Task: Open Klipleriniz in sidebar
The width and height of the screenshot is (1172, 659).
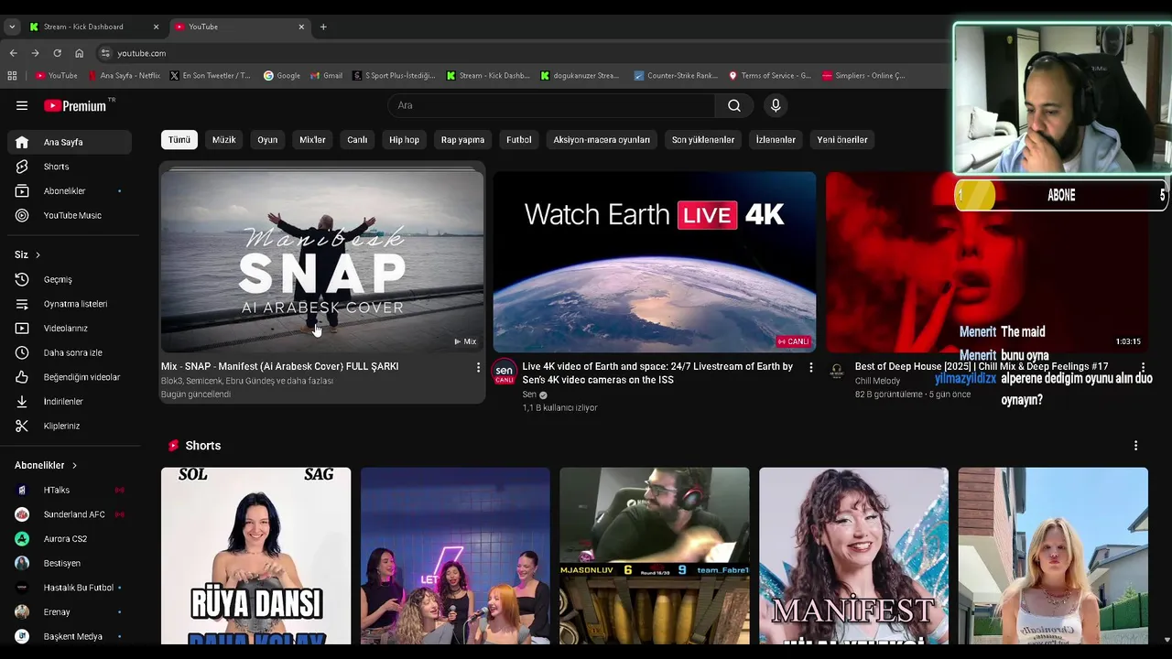Action: tap(70, 426)
